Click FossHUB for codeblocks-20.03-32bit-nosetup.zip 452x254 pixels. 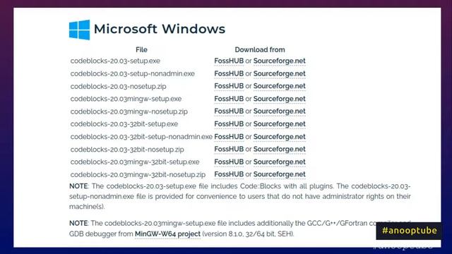tap(229, 149)
